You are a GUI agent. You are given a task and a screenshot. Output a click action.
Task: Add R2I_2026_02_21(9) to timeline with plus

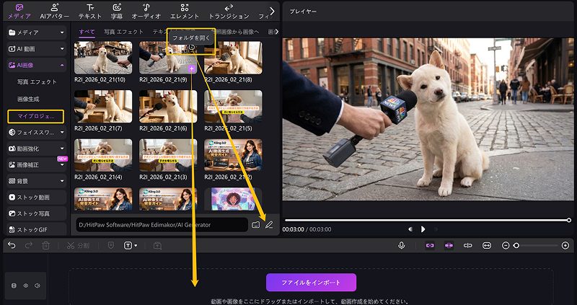click(191, 68)
